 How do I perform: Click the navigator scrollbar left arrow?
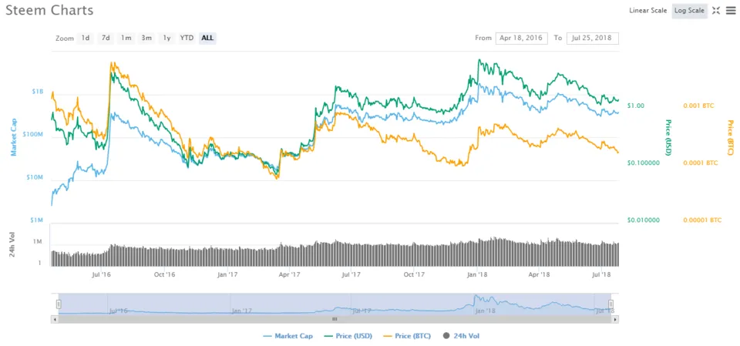click(x=54, y=320)
